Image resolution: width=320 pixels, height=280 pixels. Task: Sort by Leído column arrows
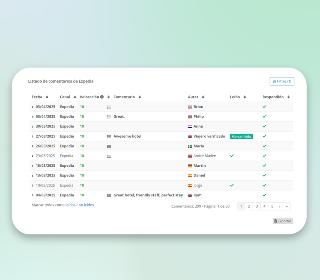[244, 97]
